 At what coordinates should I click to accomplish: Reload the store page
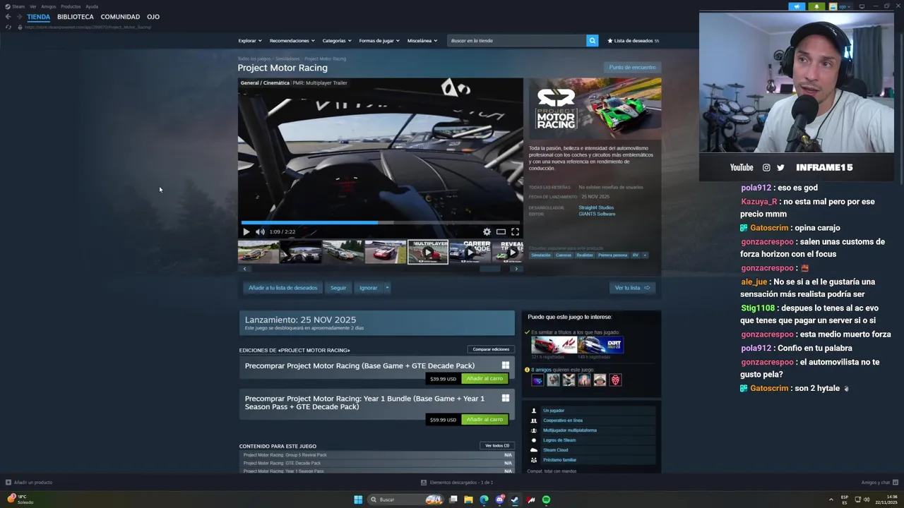coord(8,27)
